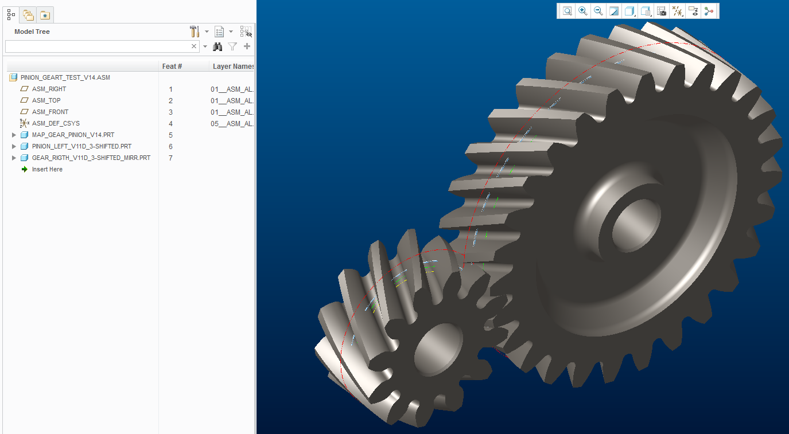789x434 pixels.
Task: Click the Refit view icon
Action: (x=567, y=11)
